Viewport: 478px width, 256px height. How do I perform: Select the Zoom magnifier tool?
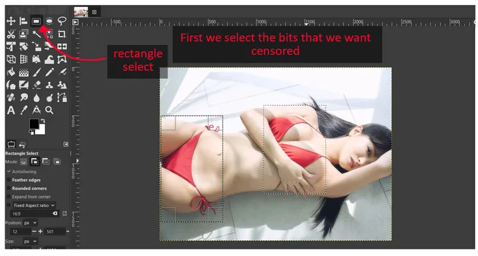(49, 110)
